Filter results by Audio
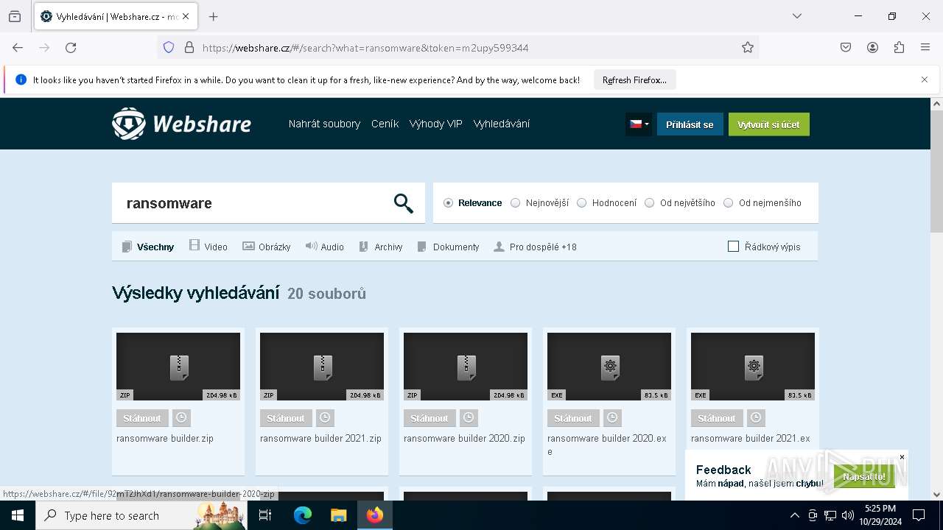943x530 pixels. (325, 247)
